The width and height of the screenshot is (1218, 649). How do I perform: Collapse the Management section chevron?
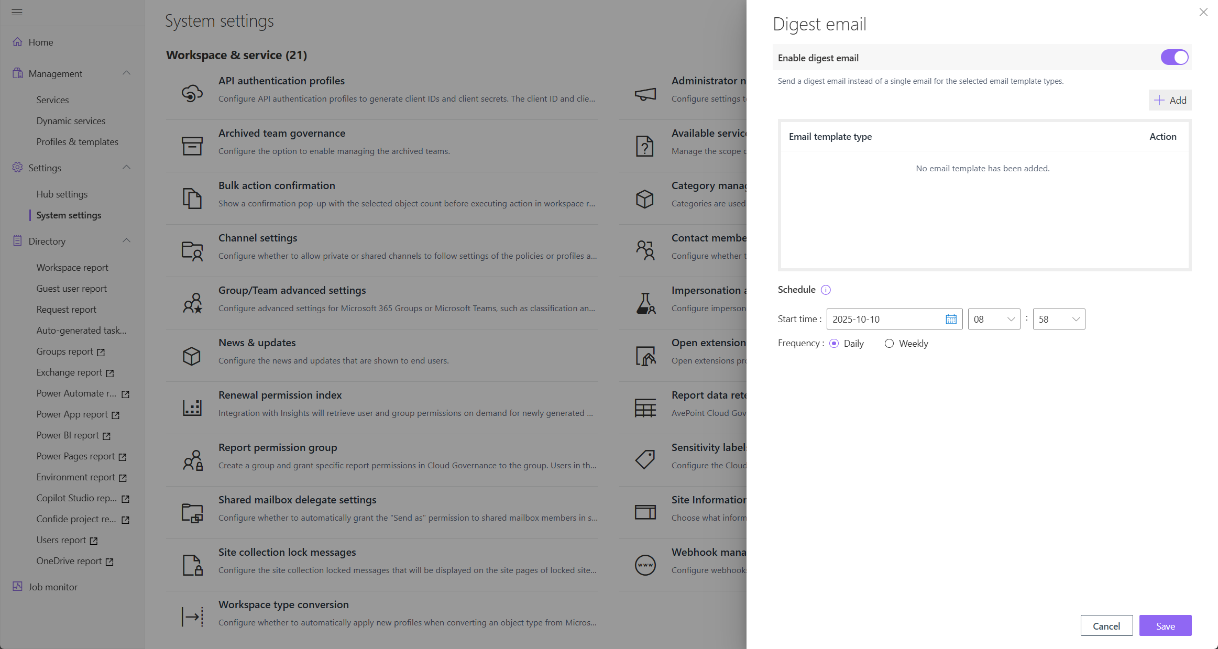click(x=126, y=73)
